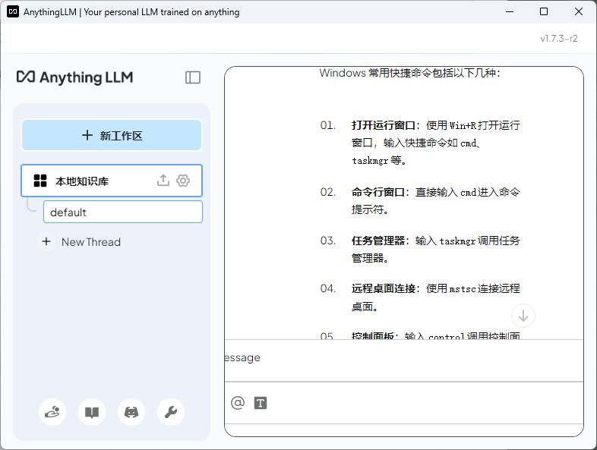Maximize the AnythingLLM window

pos(544,12)
